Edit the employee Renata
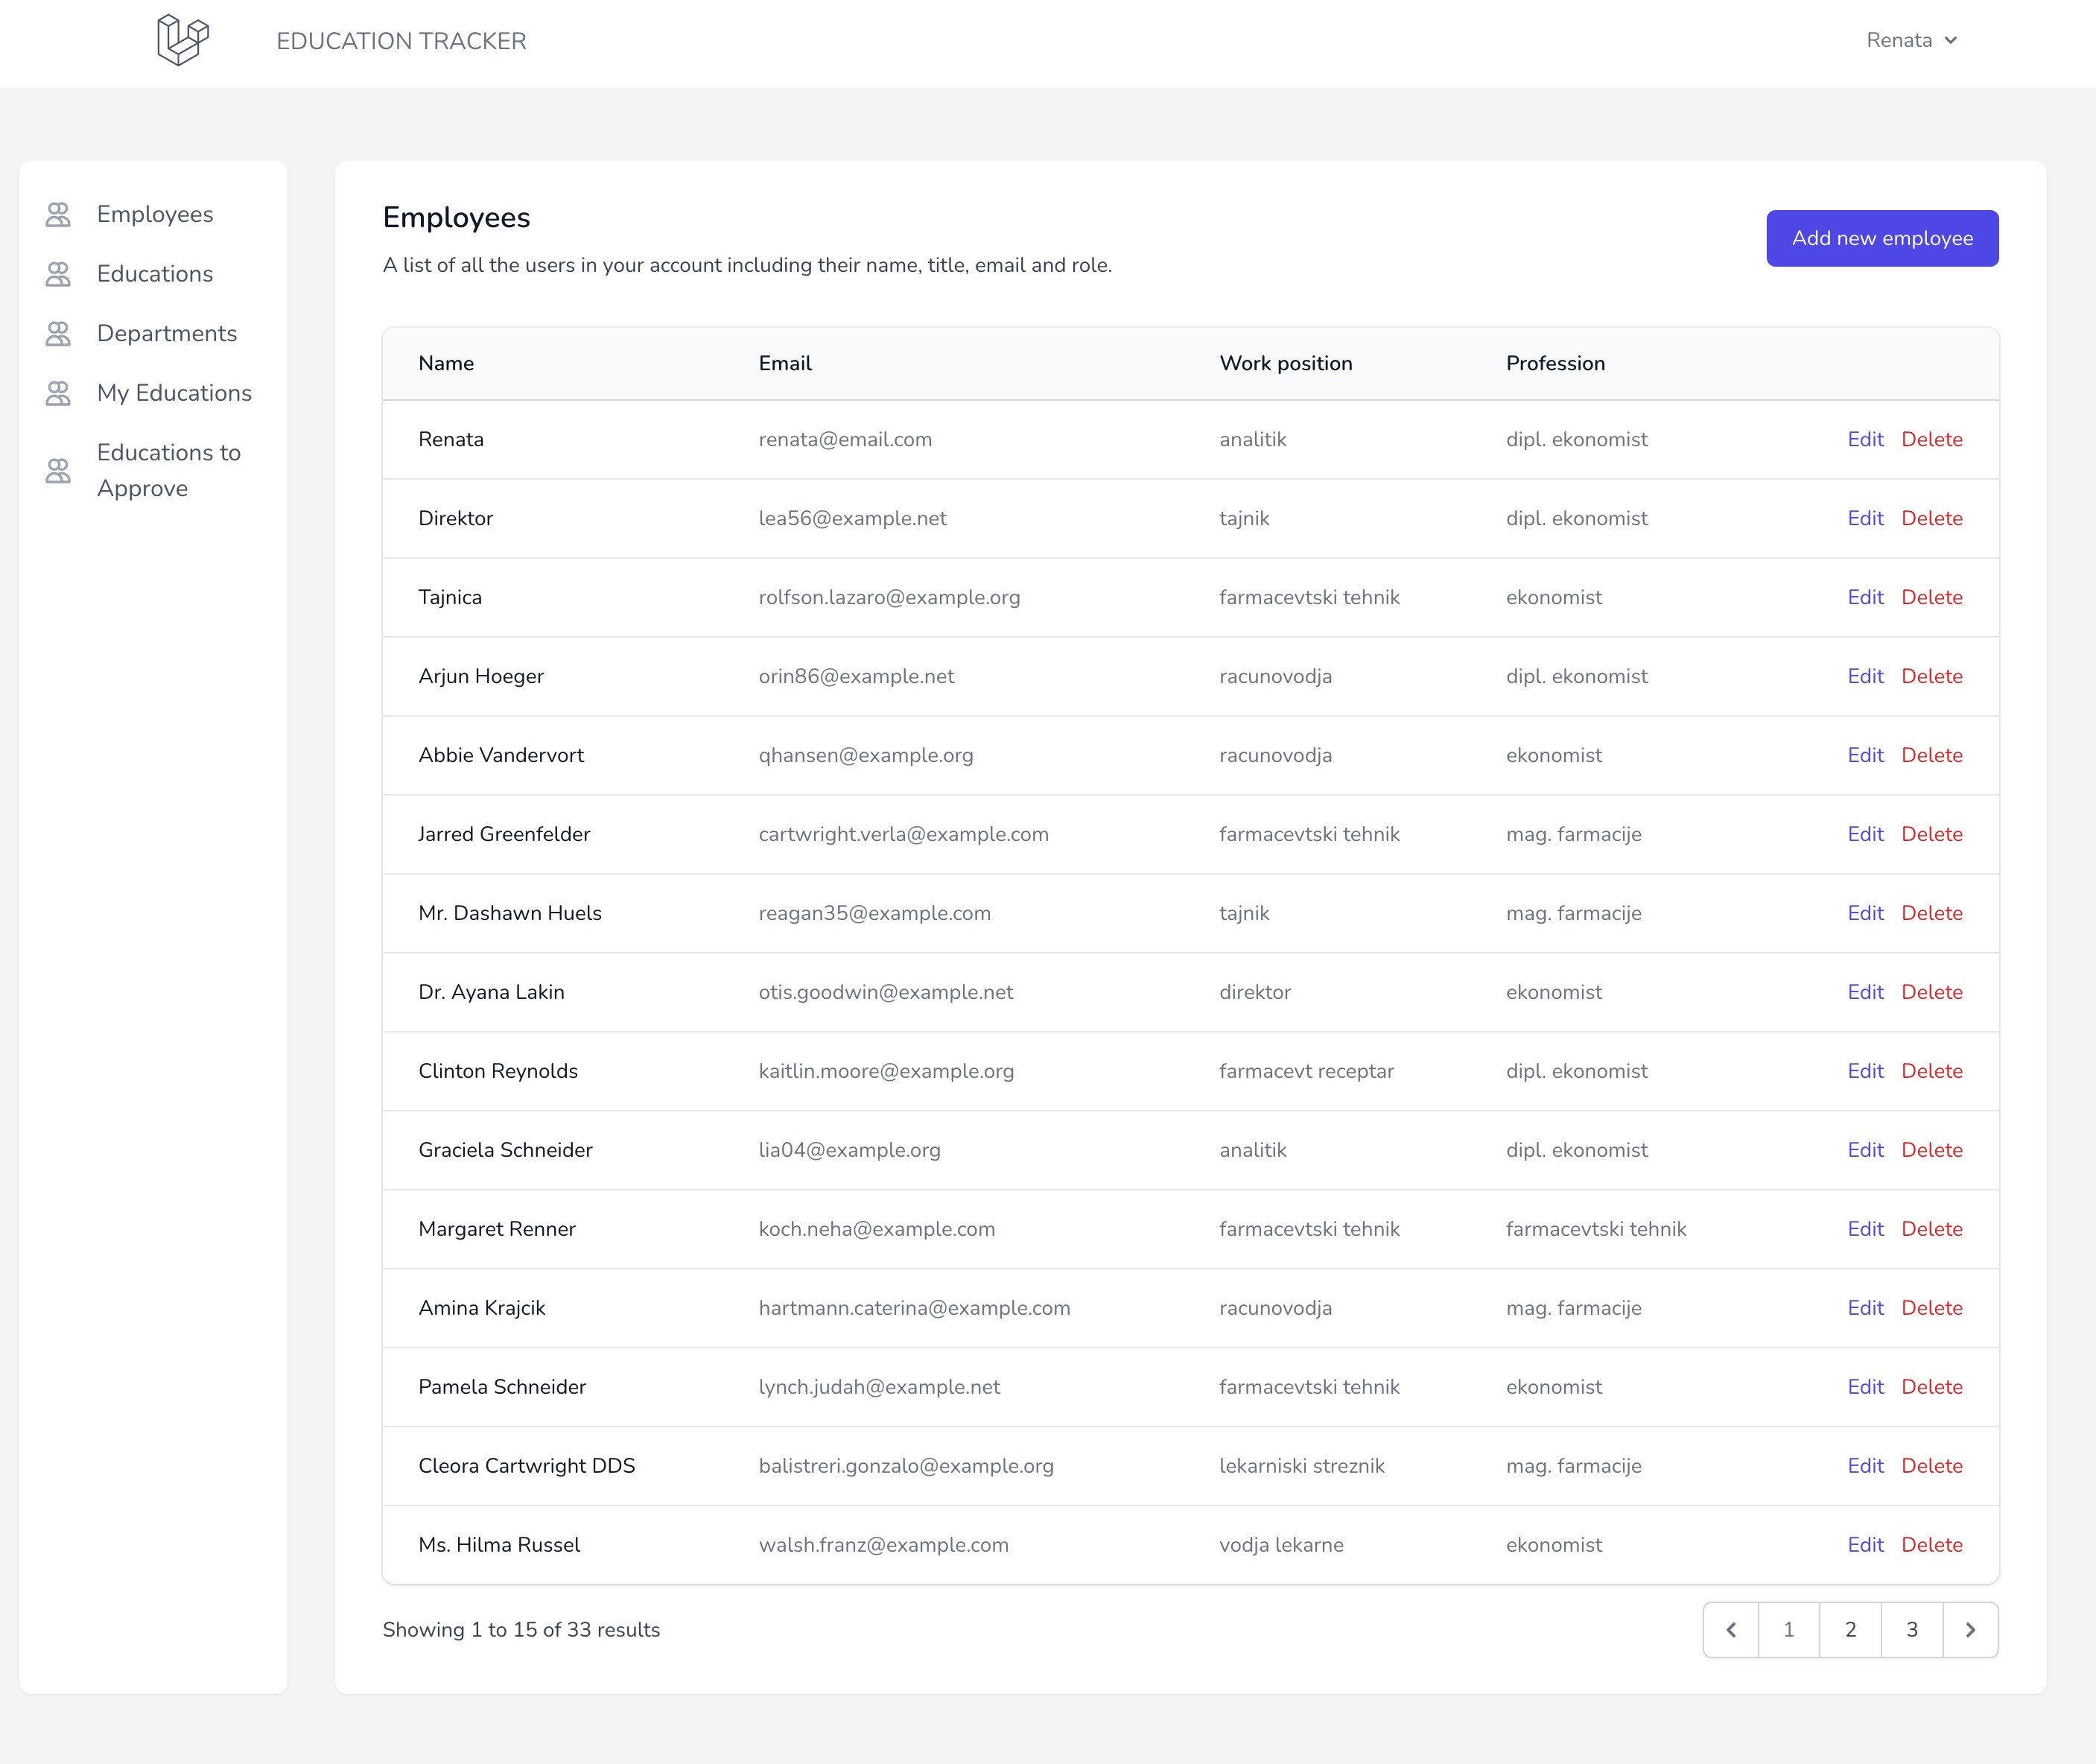2096x1764 pixels. point(1865,439)
